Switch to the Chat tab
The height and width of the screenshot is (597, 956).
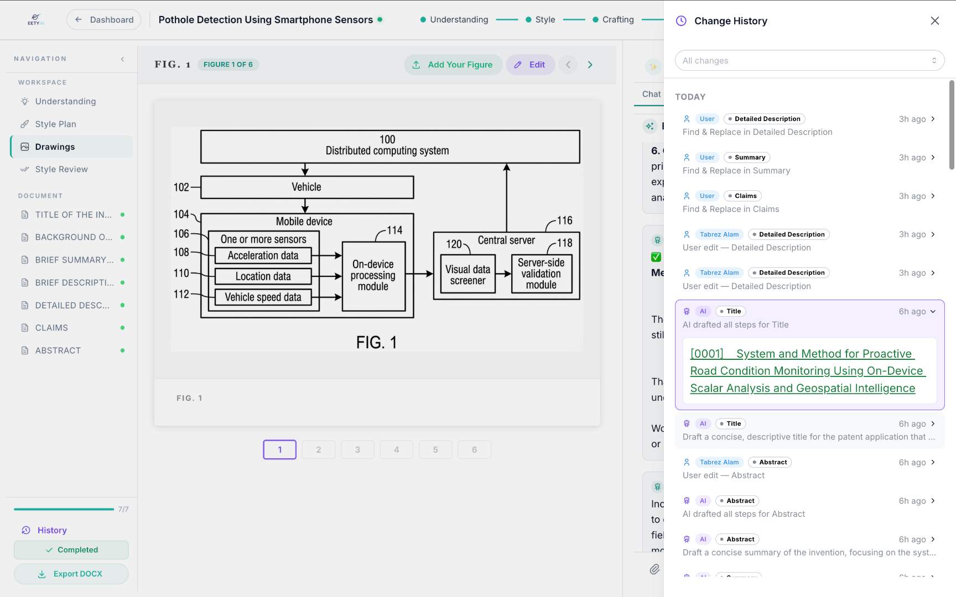[x=651, y=94]
